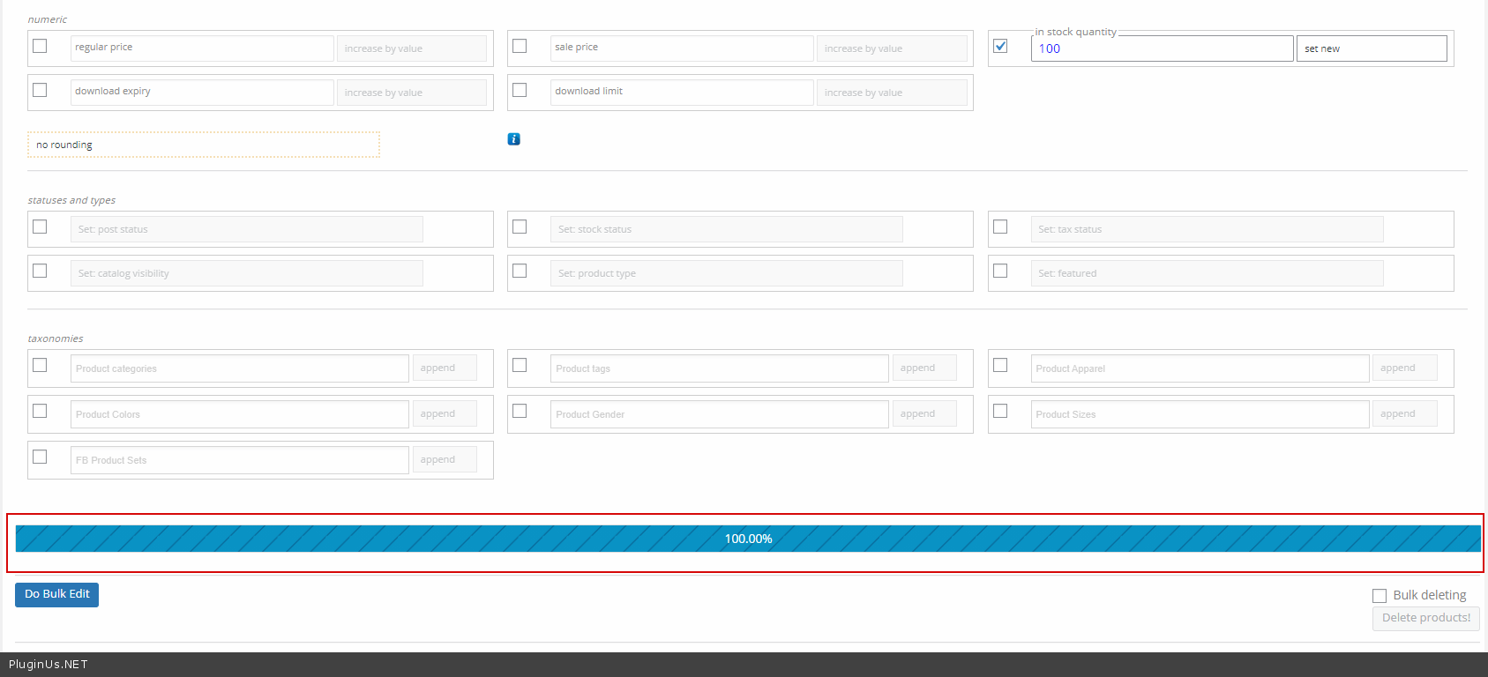
Task: Tick the sale price checkbox
Action: 520,46
